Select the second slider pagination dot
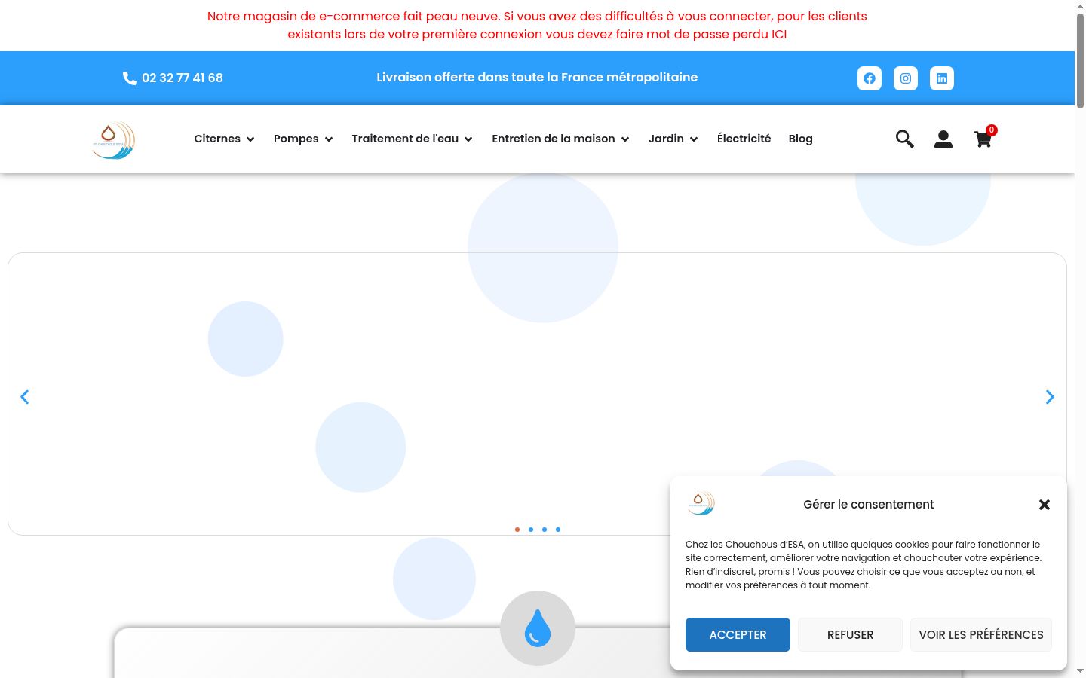 (531, 530)
